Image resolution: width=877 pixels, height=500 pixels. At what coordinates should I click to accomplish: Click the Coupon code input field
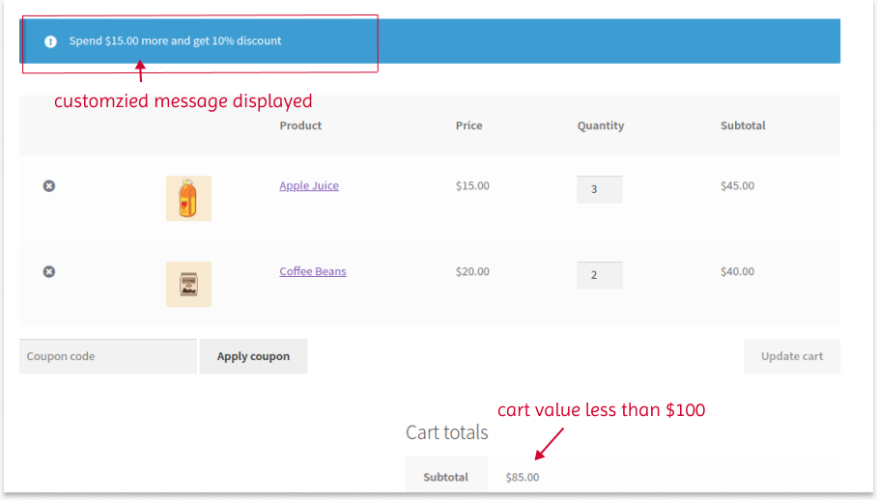click(108, 356)
